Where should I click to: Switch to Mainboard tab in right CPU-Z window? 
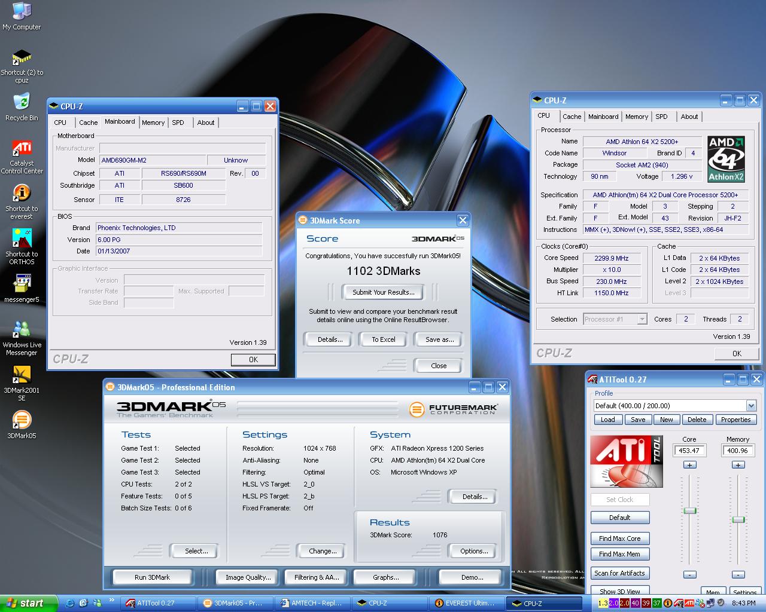coord(603,117)
